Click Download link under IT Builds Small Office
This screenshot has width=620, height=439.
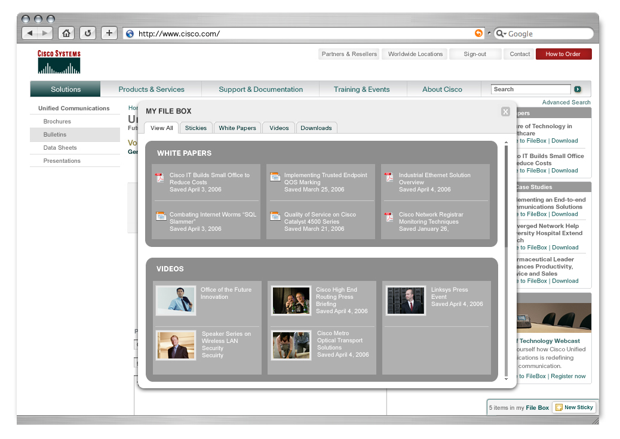pyautogui.click(x=564, y=171)
